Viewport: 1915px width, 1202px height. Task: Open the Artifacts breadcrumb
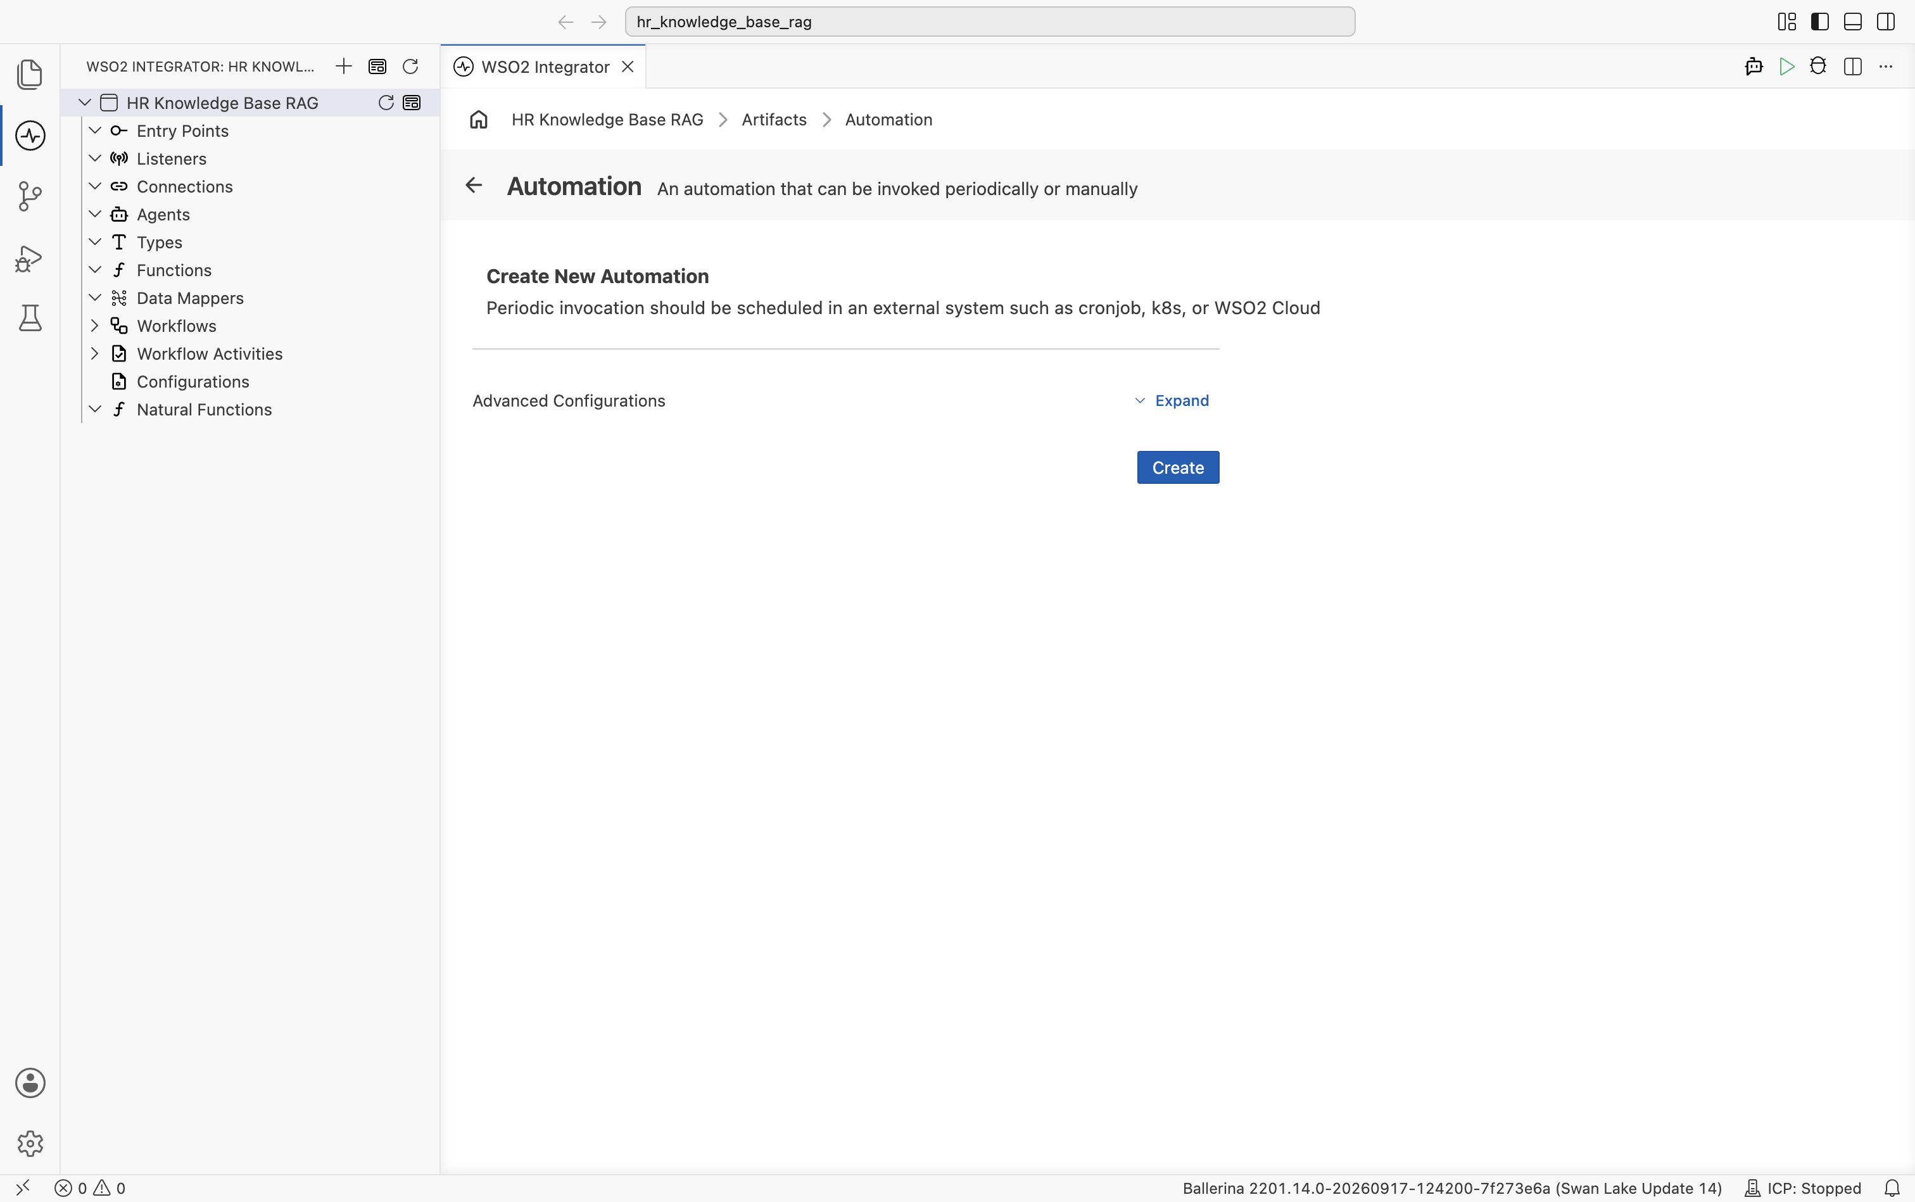click(773, 119)
